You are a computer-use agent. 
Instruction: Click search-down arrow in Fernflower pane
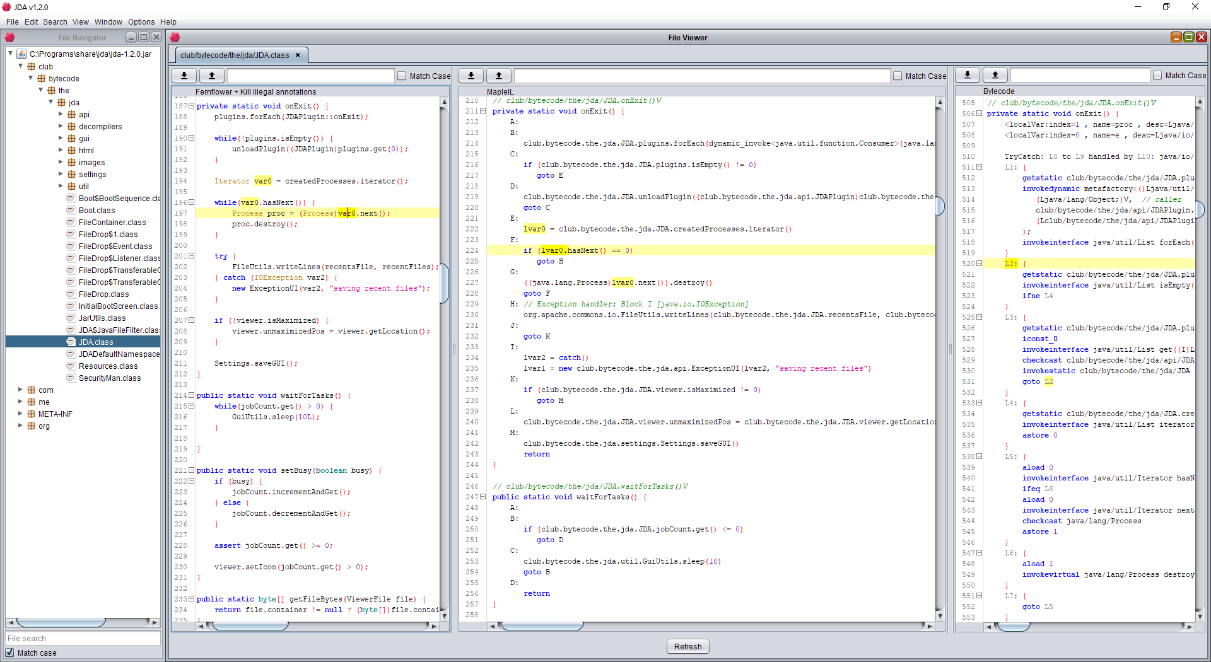click(x=184, y=76)
